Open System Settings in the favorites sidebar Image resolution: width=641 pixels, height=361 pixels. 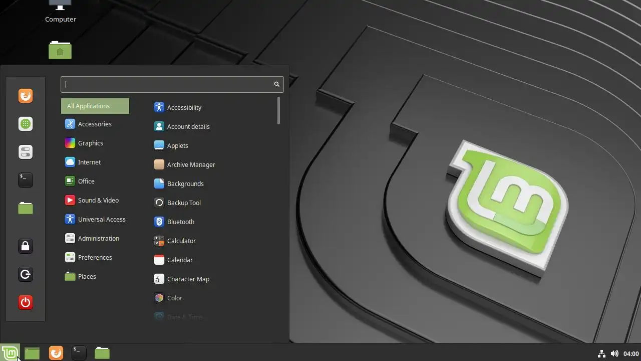pyautogui.click(x=26, y=152)
